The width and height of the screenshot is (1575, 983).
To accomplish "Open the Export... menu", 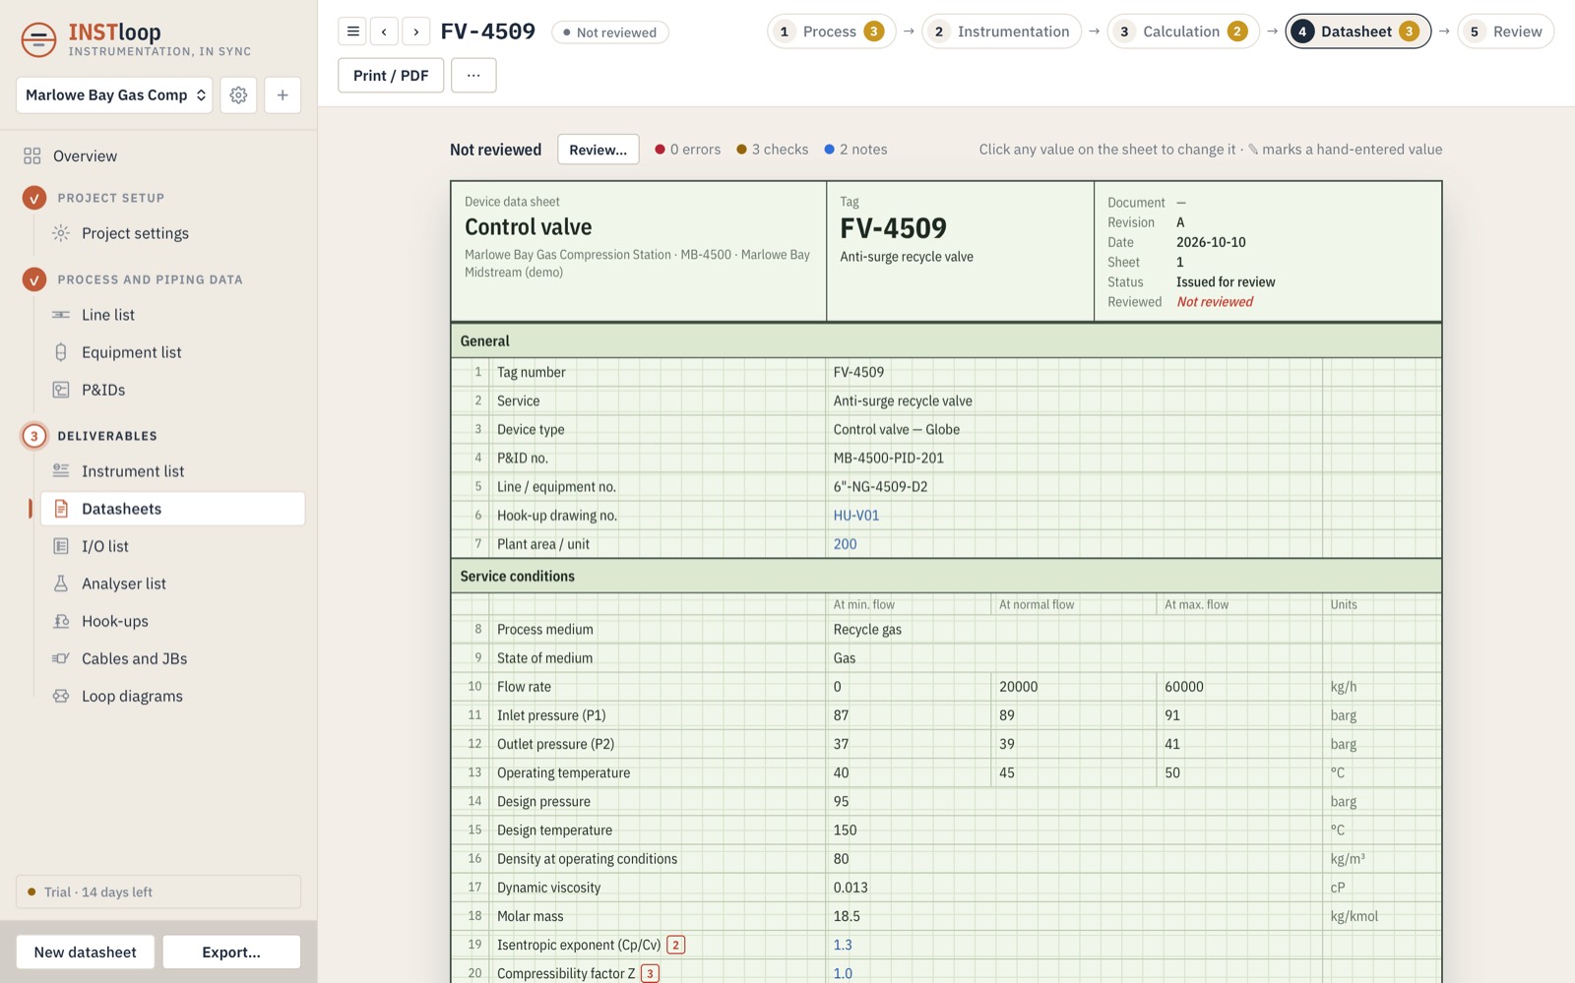I will pyautogui.click(x=231, y=952).
